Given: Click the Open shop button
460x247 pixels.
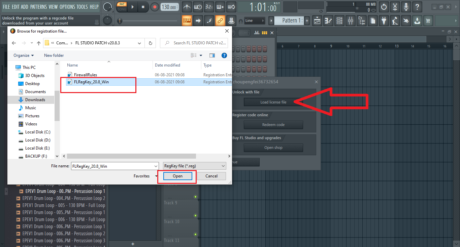Looking at the screenshot, I should click(273, 148).
